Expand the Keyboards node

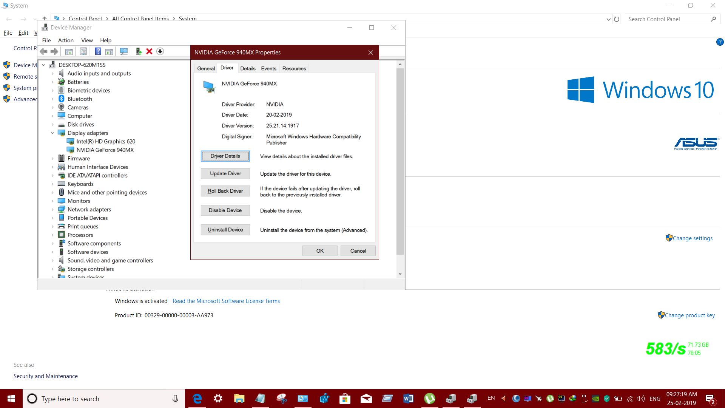pos(52,184)
